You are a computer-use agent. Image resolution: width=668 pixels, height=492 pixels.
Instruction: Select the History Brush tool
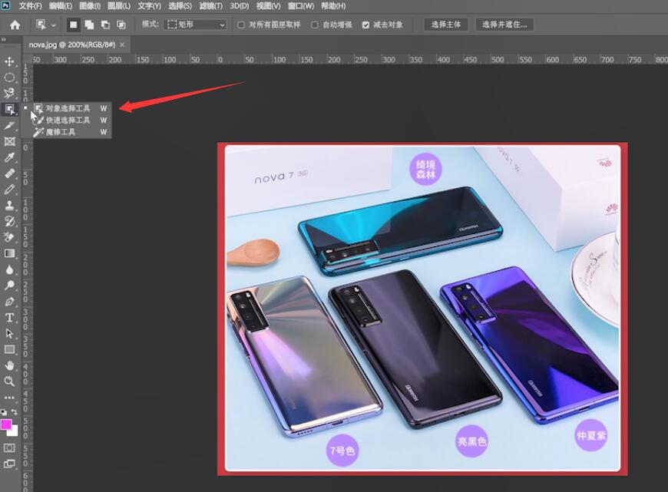pyautogui.click(x=9, y=222)
